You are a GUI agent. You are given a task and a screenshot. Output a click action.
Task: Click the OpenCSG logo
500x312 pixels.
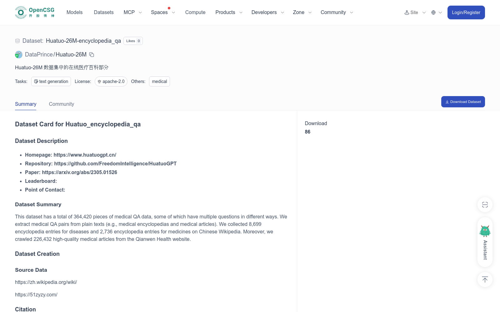click(x=35, y=12)
